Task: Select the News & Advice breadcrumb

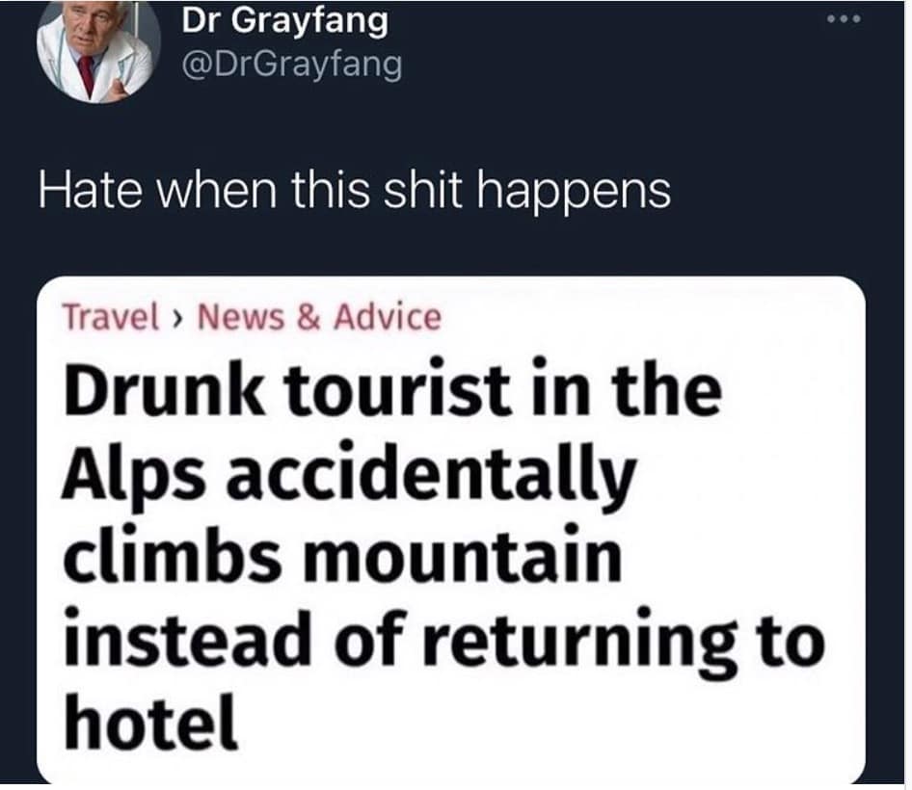Action: pos(319,317)
